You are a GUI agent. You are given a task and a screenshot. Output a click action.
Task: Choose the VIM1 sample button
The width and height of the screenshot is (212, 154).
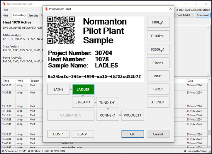(x=158, y=76)
